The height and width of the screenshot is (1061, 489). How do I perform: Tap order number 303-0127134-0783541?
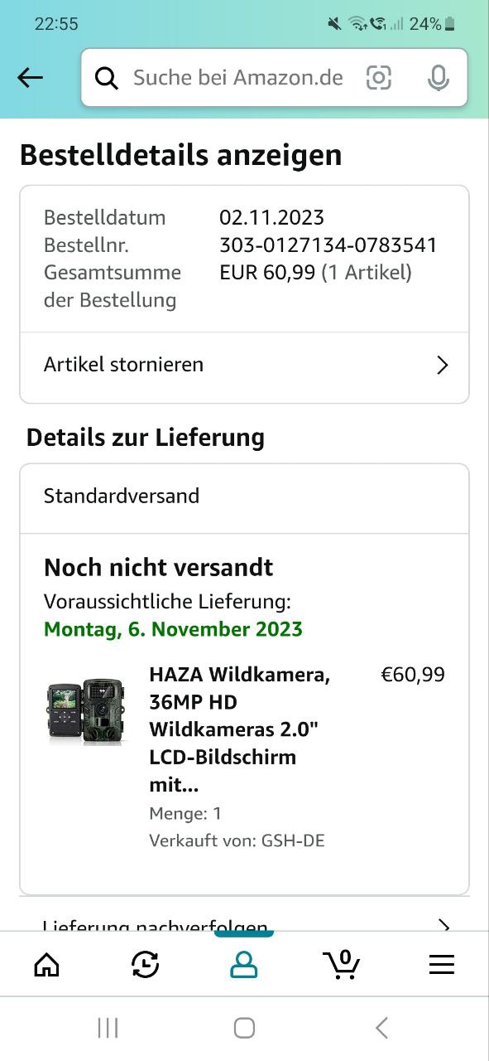[x=328, y=245]
